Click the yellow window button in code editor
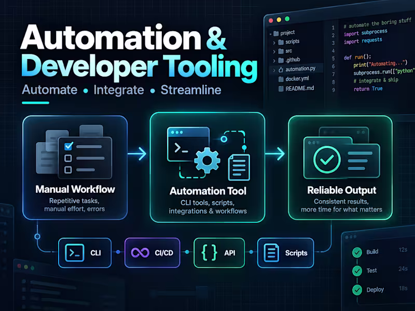The image size is (415, 311). 279,20
